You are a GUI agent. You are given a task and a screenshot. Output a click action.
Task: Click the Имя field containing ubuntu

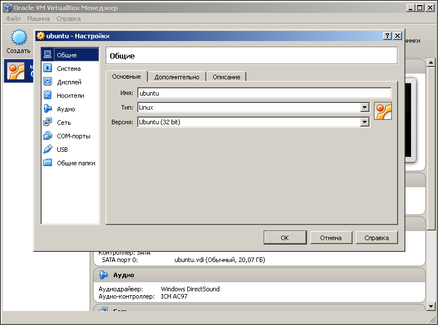tap(264, 93)
